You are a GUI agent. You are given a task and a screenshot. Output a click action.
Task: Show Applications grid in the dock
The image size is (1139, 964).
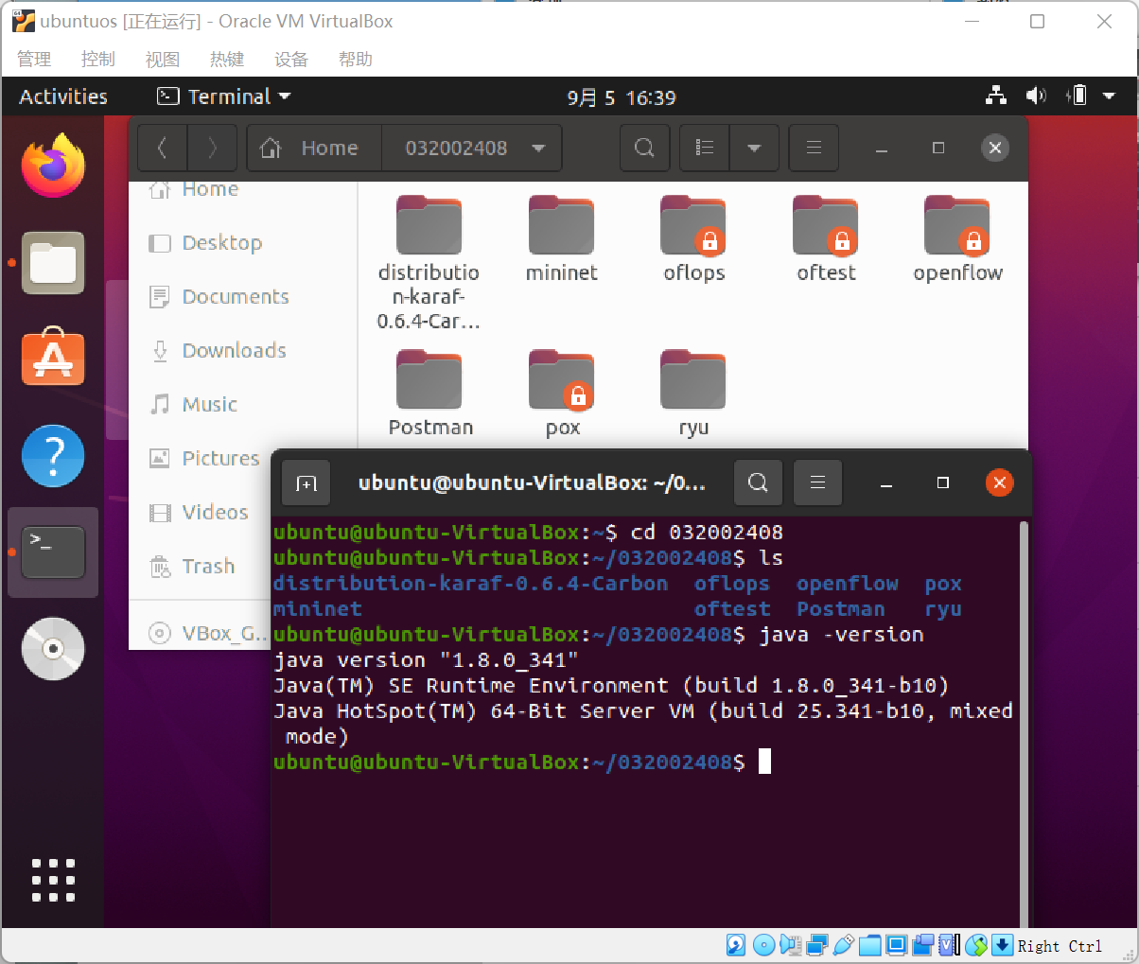(53, 880)
